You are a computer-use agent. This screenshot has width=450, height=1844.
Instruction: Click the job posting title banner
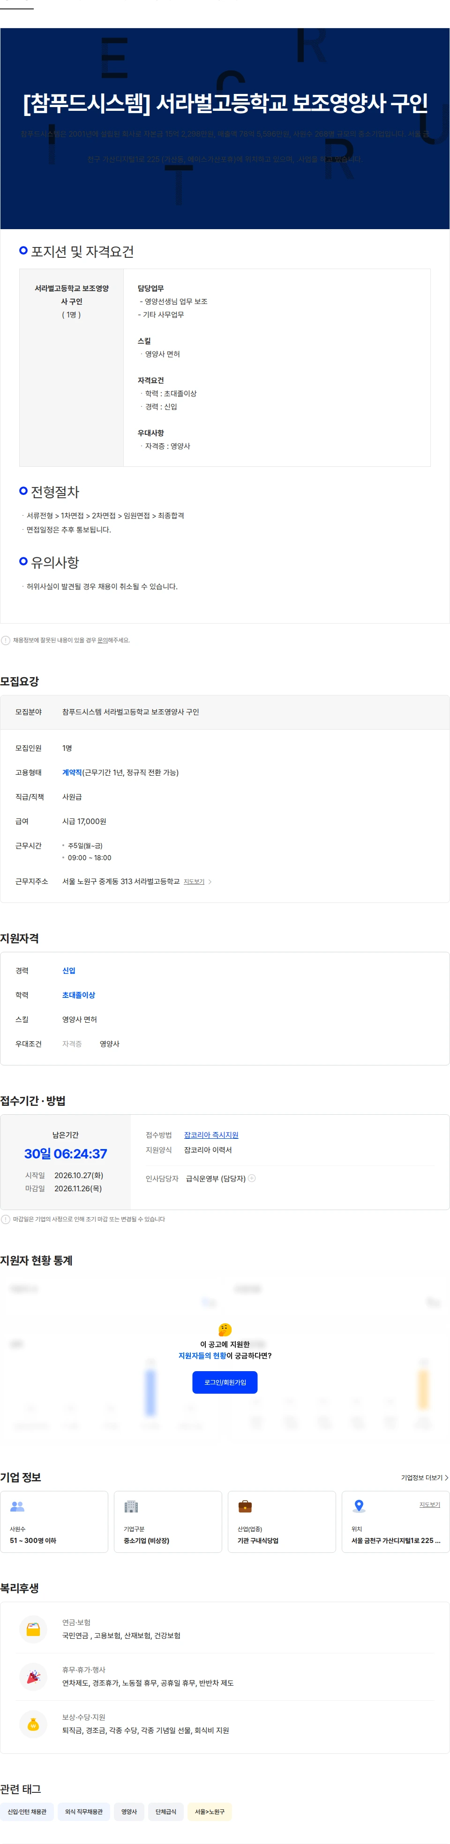tap(225, 103)
